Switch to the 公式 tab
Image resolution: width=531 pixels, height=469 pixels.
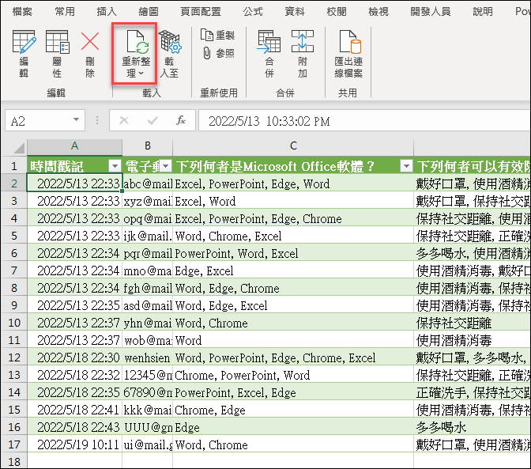253,12
